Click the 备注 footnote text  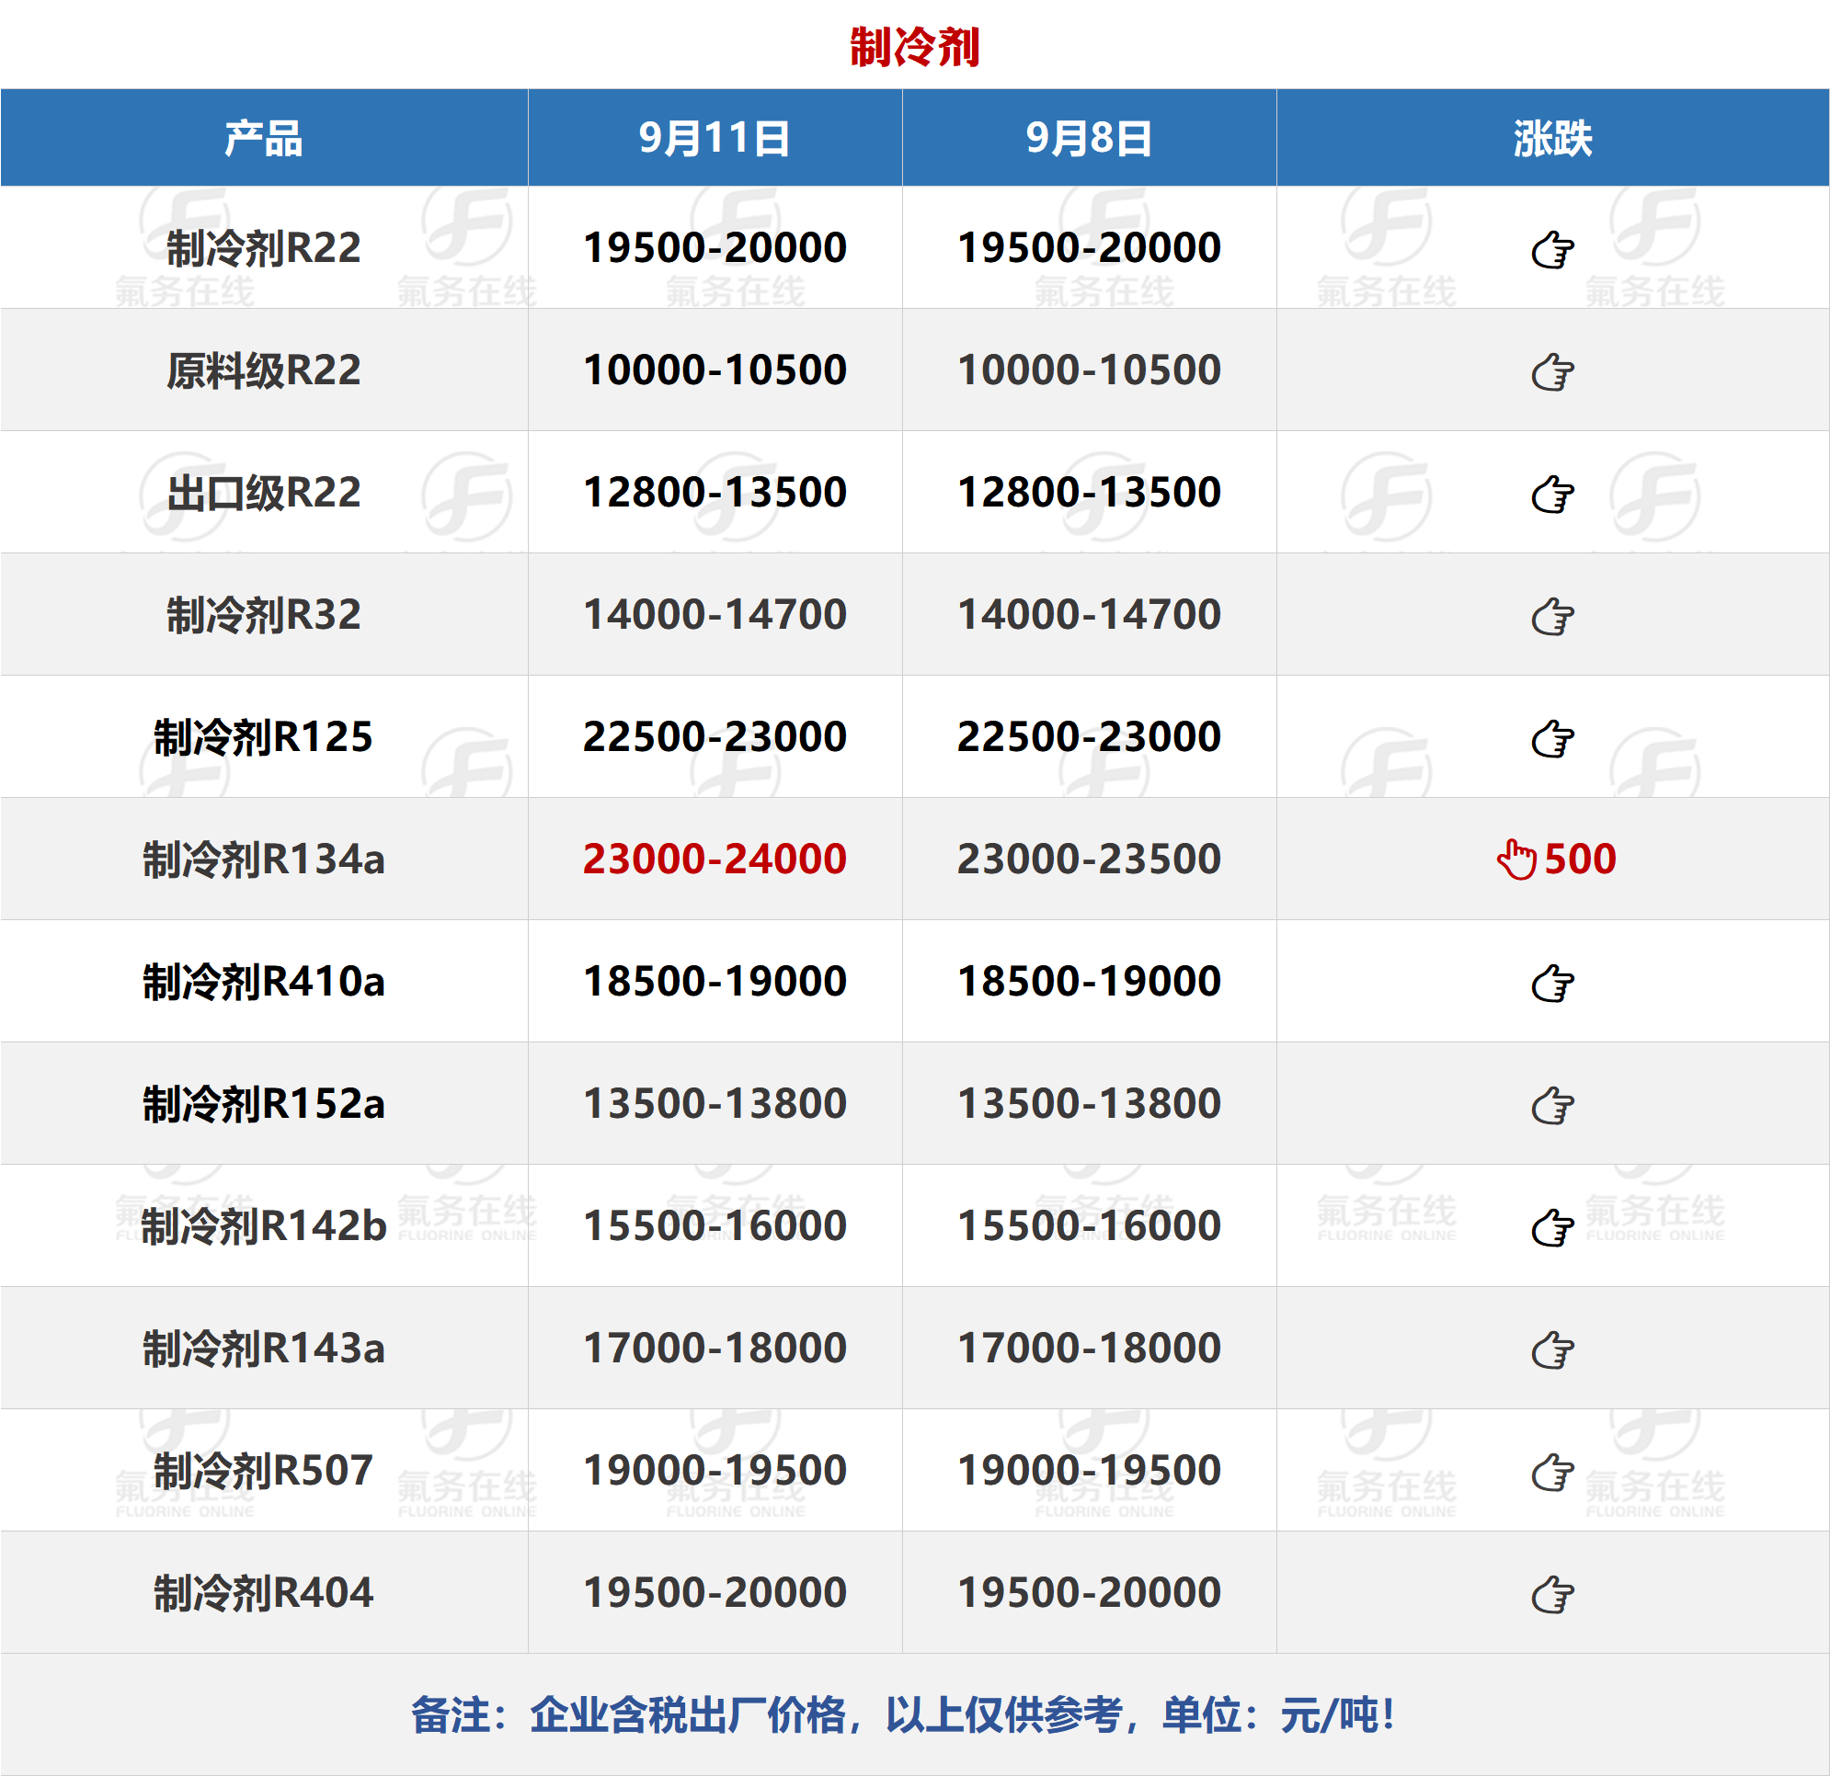pyautogui.click(x=903, y=1714)
